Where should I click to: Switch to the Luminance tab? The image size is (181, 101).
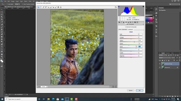click(130, 29)
